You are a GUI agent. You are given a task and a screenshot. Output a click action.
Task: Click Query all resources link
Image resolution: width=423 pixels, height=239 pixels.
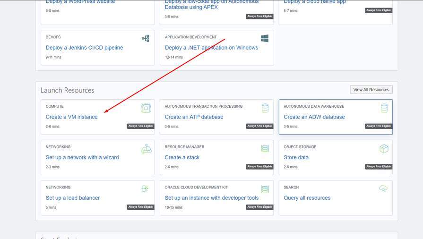pyautogui.click(x=307, y=198)
